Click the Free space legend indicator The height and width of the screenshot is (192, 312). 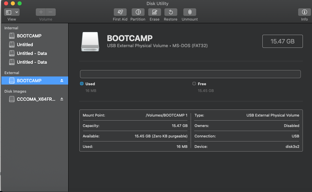click(x=194, y=84)
